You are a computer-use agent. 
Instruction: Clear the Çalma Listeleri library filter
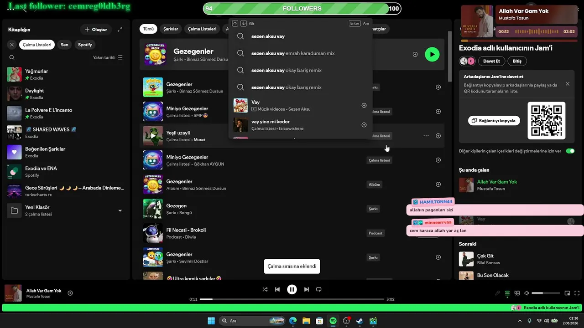(x=12, y=45)
